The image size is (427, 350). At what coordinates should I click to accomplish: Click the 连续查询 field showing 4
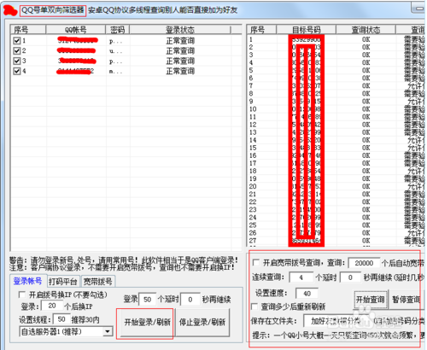[x=301, y=277]
